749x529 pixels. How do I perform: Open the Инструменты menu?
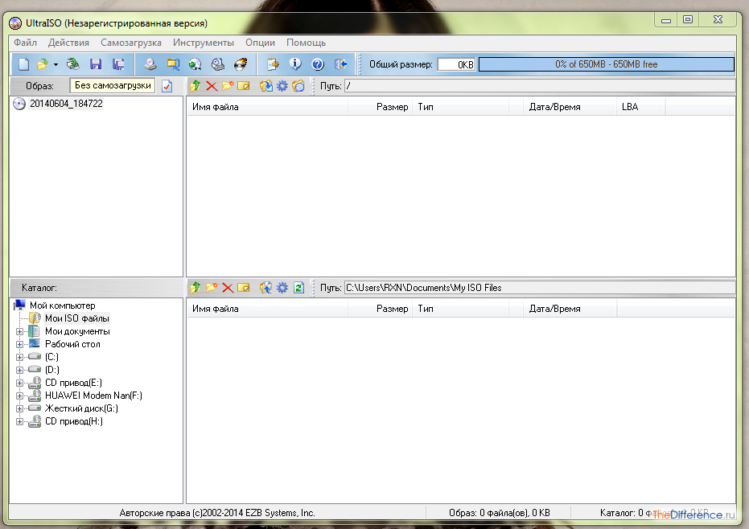click(203, 43)
